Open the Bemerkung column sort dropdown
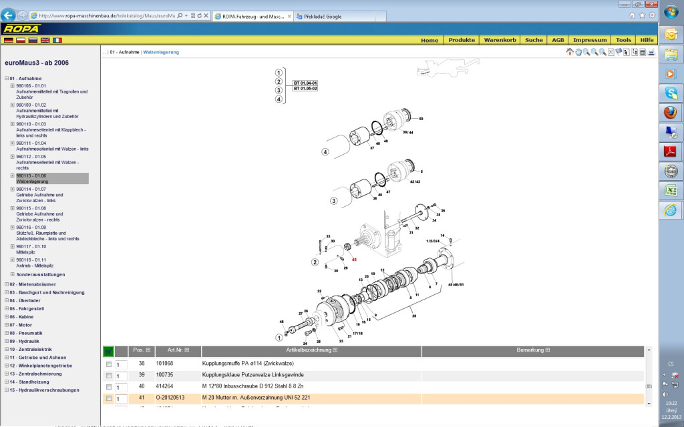 [x=548, y=350]
